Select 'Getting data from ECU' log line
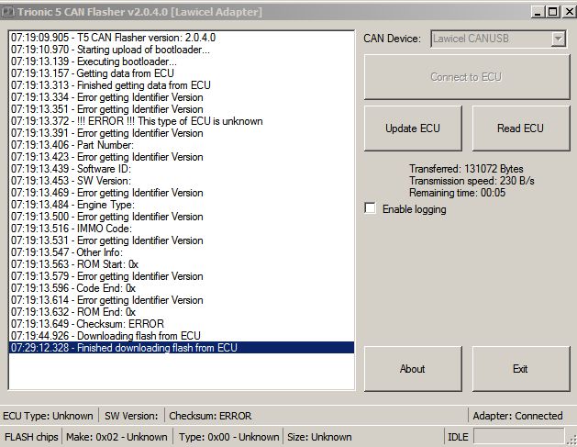The height and width of the screenshot is (447, 577). (181, 73)
